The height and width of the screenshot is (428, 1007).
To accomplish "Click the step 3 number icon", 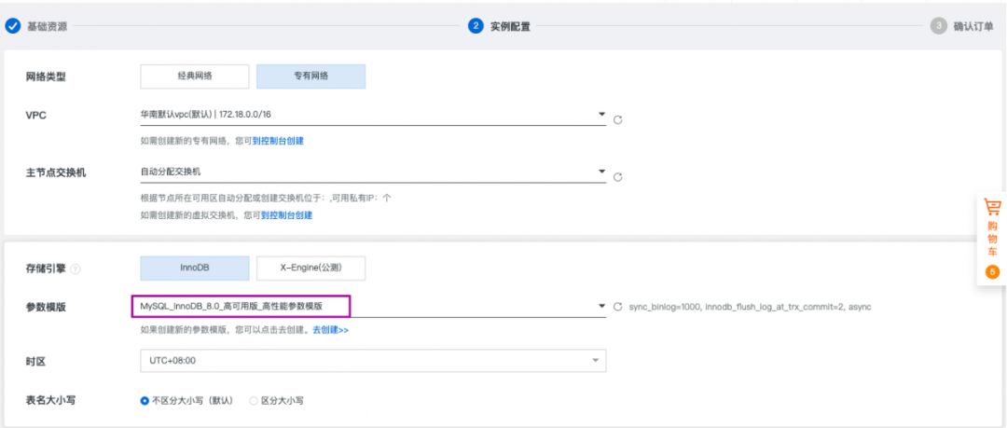I will (939, 26).
